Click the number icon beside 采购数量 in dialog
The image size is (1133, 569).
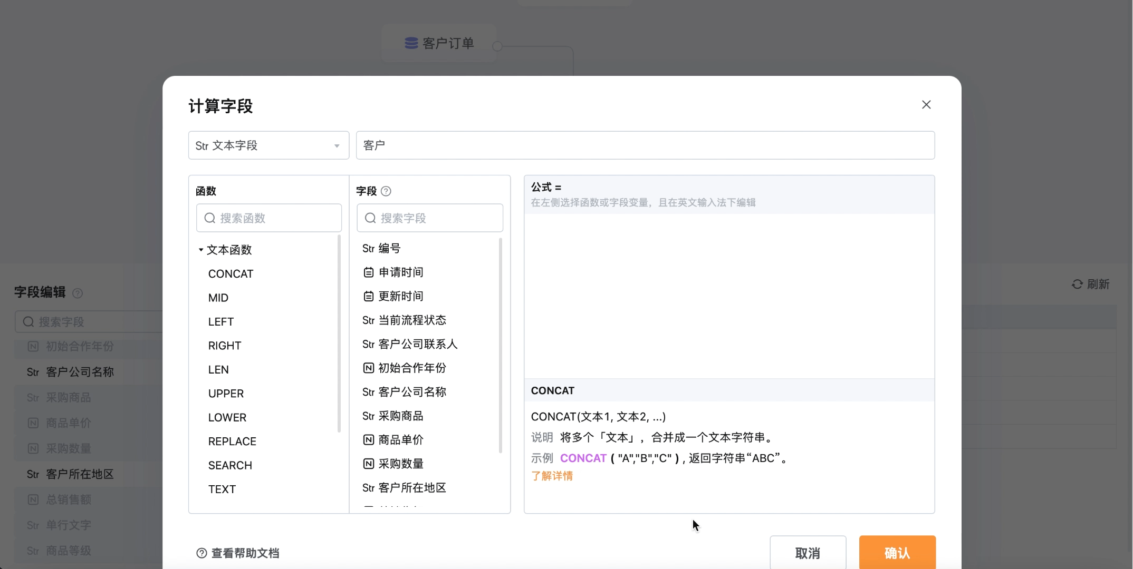[x=369, y=464]
